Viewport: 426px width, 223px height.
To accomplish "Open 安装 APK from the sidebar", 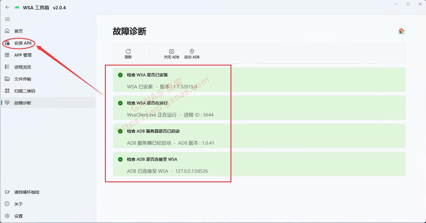I will [x=23, y=43].
